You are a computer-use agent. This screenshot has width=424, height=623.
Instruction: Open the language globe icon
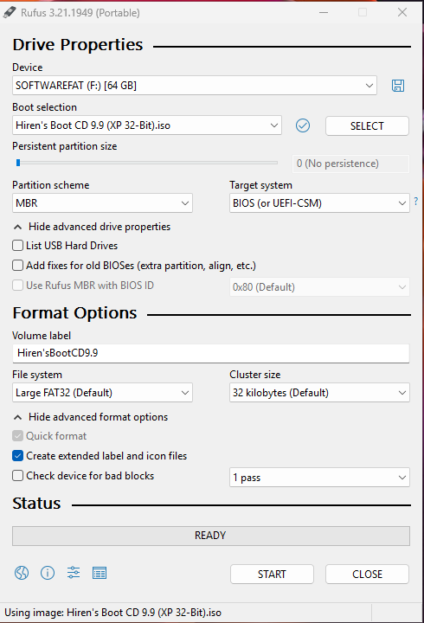click(x=22, y=573)
